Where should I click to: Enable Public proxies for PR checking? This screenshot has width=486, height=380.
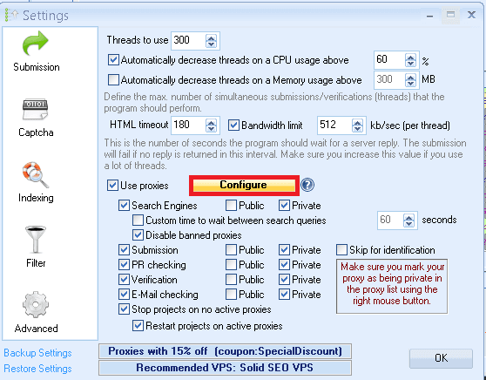point(231,265)
